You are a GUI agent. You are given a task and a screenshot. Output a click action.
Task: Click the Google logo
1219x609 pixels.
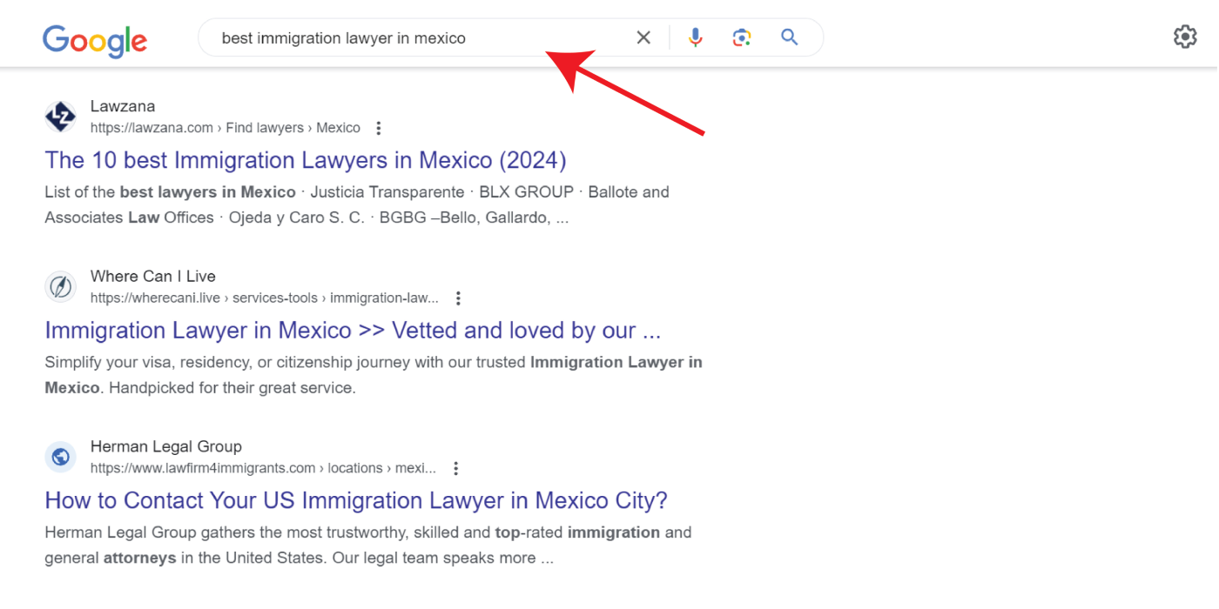coord(95,40)
